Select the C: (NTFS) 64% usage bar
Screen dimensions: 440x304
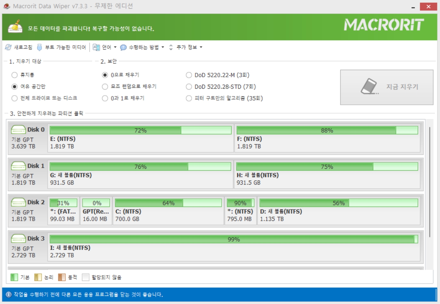pyautogui.click(x=168, y=203)
